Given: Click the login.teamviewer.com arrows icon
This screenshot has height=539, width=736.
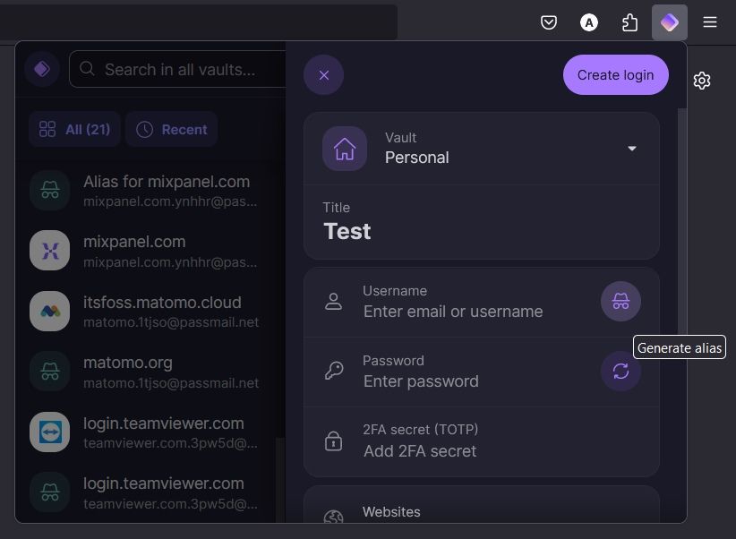Looking at the screenshot, I should (49, 432).
